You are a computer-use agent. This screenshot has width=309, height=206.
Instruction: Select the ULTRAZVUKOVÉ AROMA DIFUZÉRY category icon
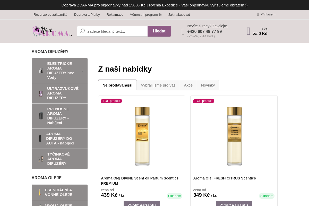(41, 93)
